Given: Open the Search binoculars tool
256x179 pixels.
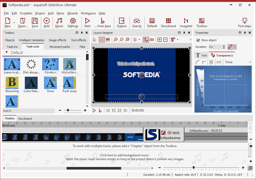Looking at the screenshot, I should [x=137, y=23].
